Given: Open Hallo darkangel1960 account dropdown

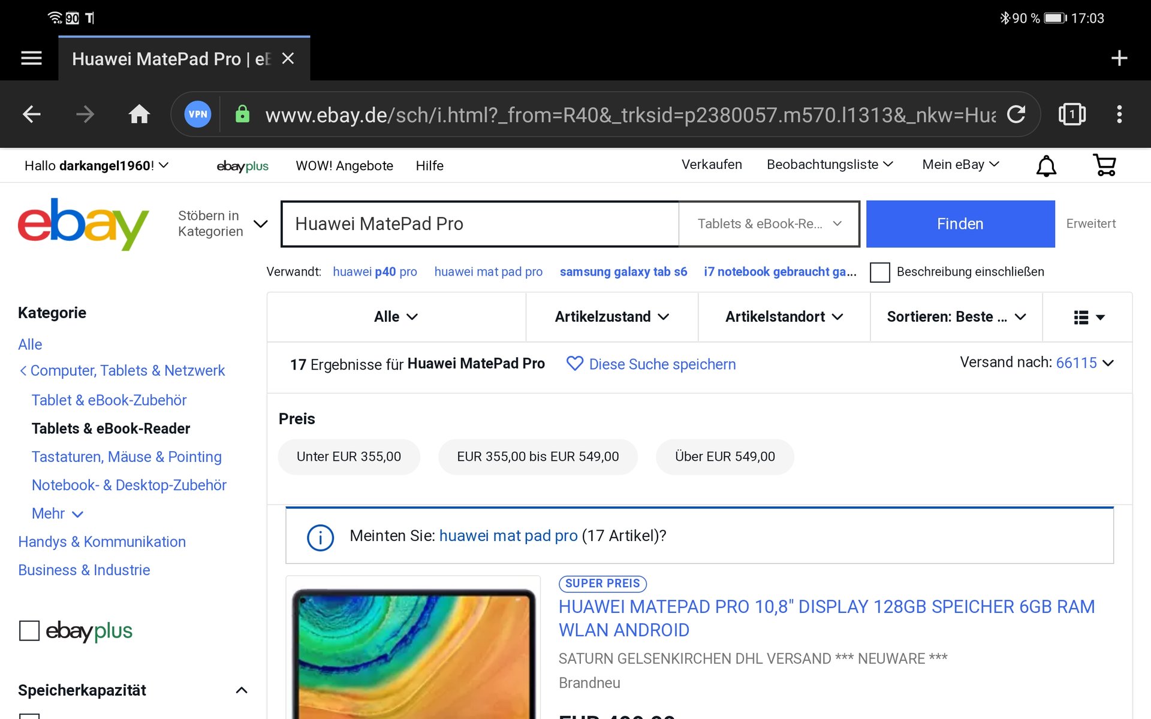Looking at the screenshot, I should pos(96,165).
